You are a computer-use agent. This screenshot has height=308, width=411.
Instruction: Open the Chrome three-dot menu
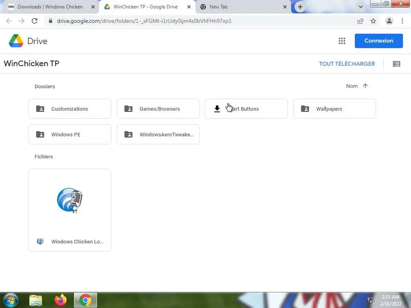(402, 21)
